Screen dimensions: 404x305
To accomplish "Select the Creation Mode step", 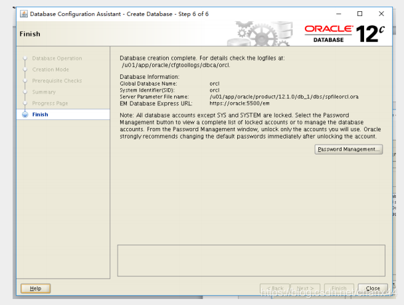I will point(50,70).
